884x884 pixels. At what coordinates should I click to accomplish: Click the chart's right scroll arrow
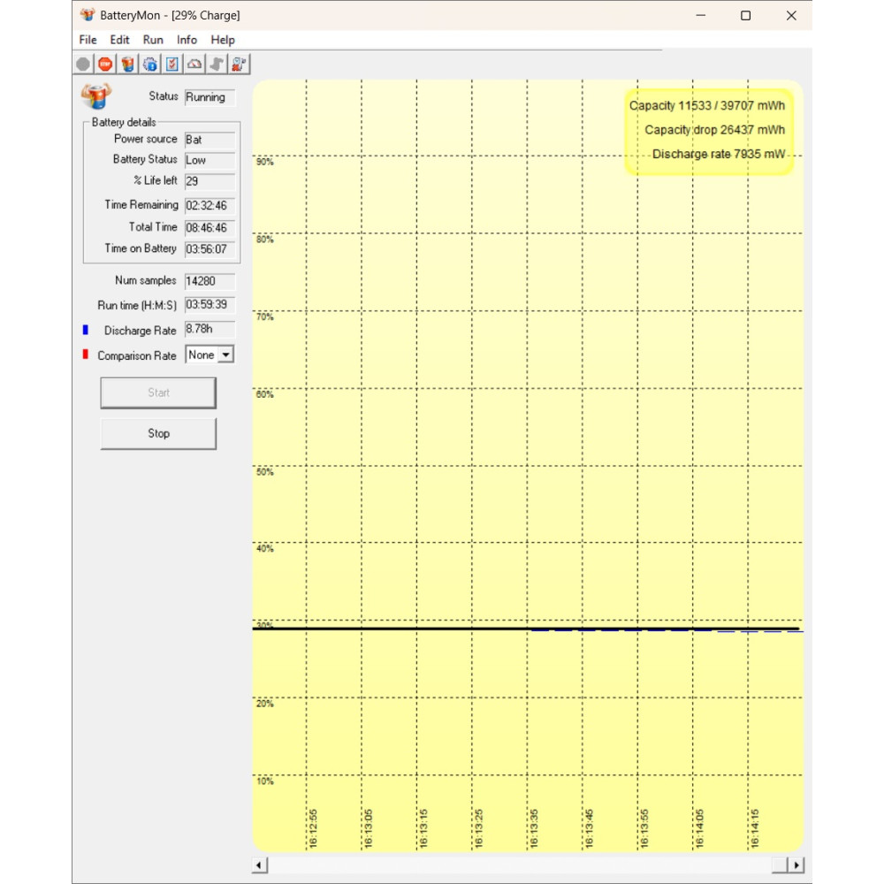click(796, 865)
